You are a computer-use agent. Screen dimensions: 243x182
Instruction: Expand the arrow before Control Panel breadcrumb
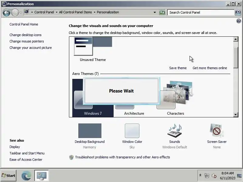(32, 12)
